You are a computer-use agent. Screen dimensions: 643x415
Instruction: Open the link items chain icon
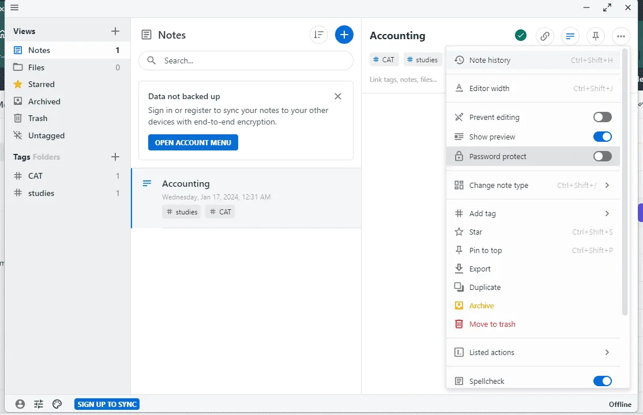544,36
